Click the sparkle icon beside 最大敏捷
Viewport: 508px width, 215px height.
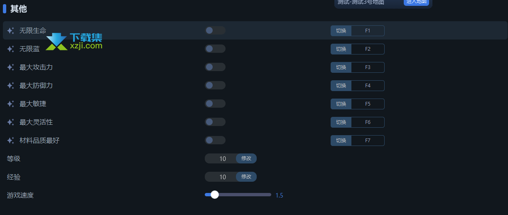tap(10, 104)
